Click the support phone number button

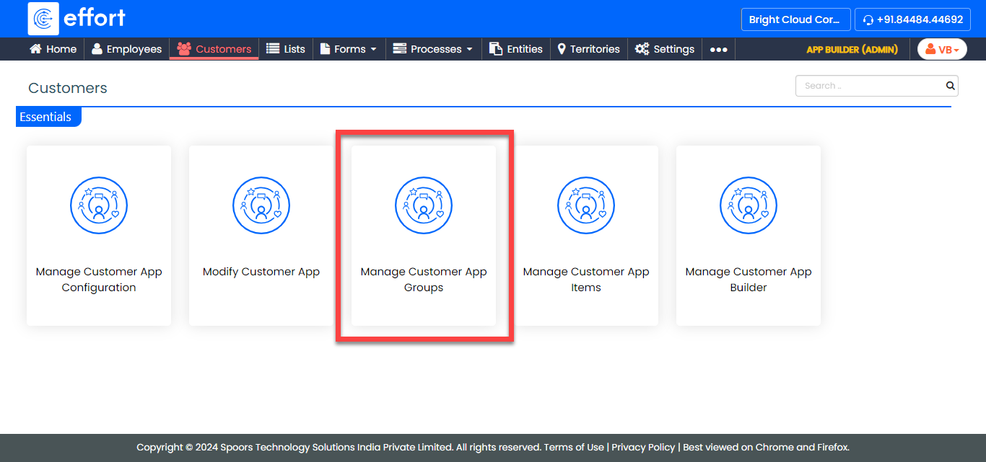pyautogui.click(x=912, y=19)
